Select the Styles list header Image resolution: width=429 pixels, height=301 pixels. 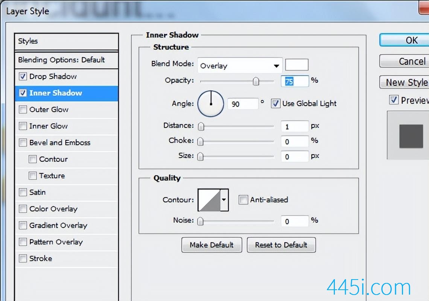coord(67,42)
